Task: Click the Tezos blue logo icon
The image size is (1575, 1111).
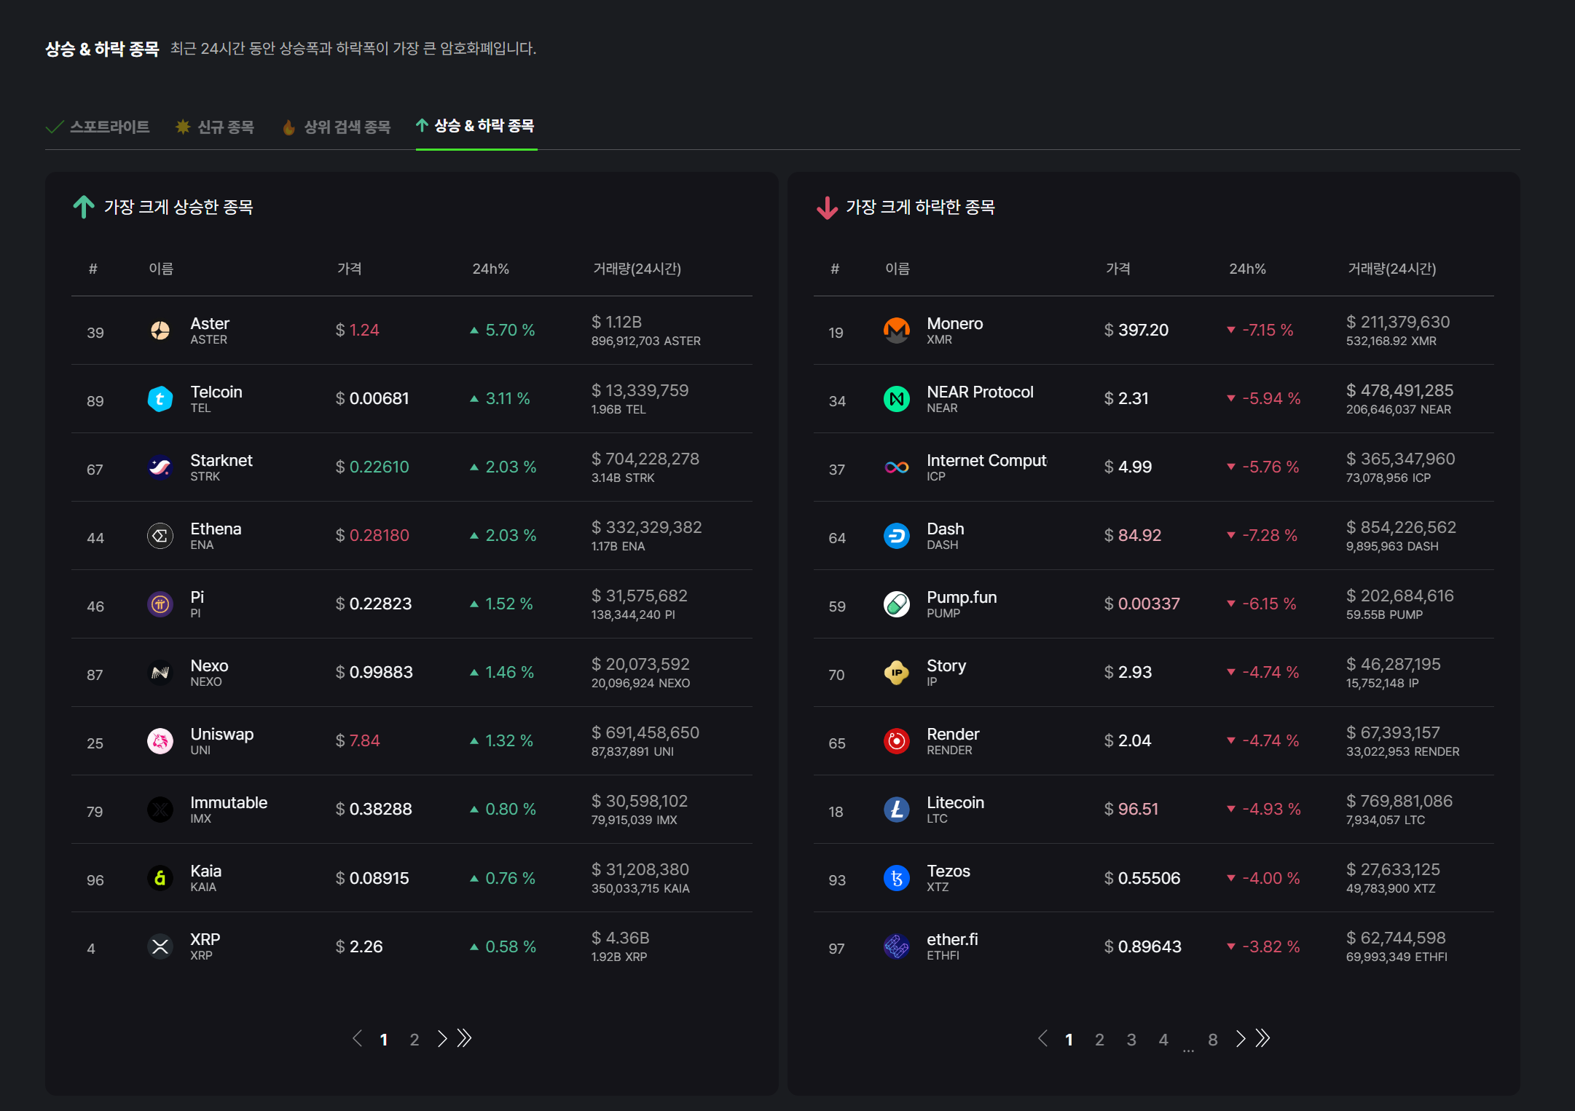Action: [x=896, y=878]
